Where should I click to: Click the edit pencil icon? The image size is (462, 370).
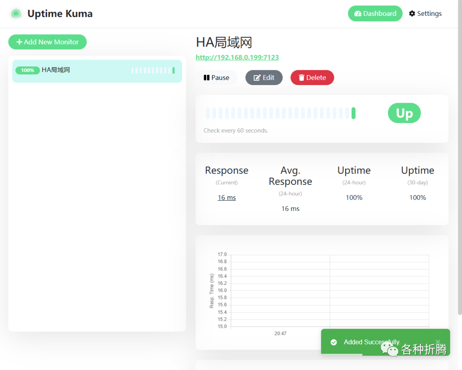(257, 77)
